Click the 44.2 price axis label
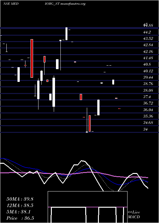This screenshot has width=159, height=223. tap(147, 32)
